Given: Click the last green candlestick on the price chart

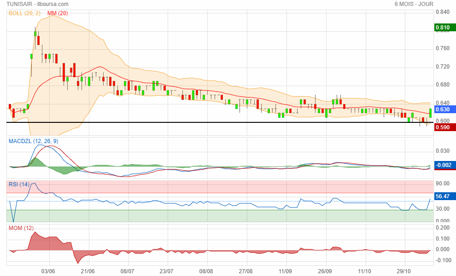Looking at the screenshot, I should click(x=430, y=113).
